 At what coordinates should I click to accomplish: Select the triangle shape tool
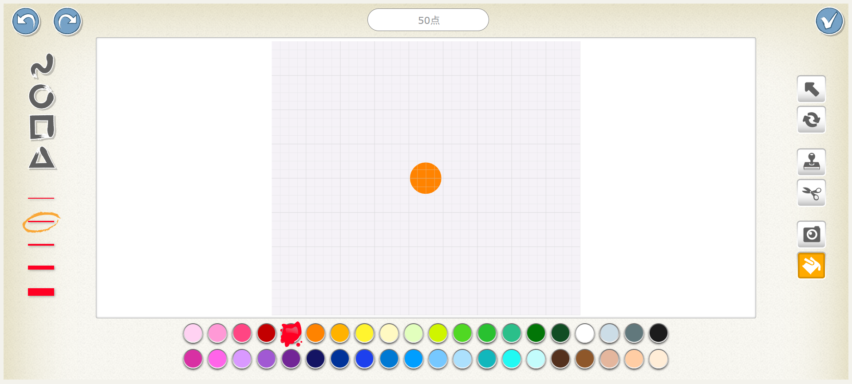tap(42, 158)
